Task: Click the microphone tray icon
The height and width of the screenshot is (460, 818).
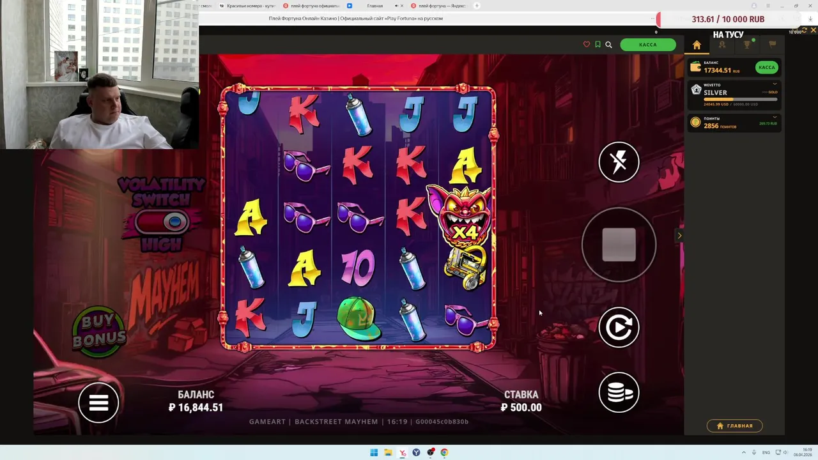Action: (x=754, y=452)
